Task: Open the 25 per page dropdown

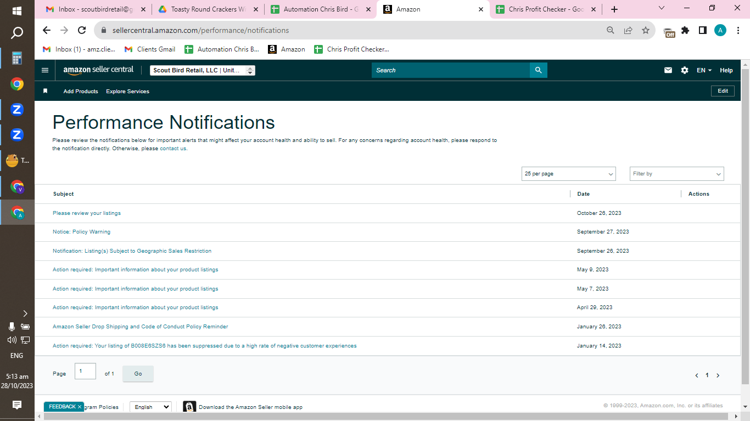Action: click(x=568, y=174)
